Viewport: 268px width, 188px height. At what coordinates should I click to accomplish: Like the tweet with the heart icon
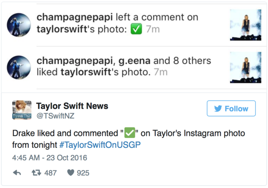click(71, 173)
